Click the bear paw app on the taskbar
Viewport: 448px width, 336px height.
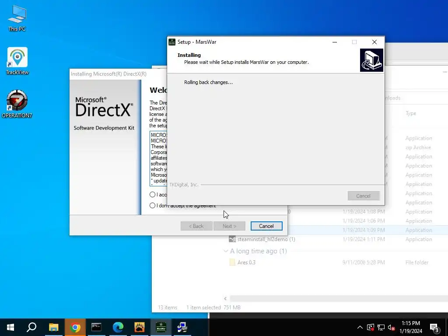coord(140,327)
